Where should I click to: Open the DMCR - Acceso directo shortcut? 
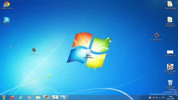coord(170,69)
